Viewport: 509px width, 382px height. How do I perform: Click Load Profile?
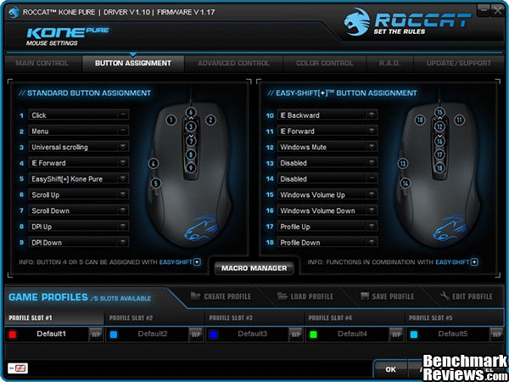click(x=305, y=296)
